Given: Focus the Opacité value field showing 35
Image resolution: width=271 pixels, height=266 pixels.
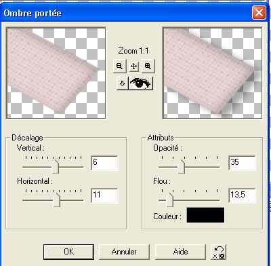Looking at the screenshot, I should [242, 163].
